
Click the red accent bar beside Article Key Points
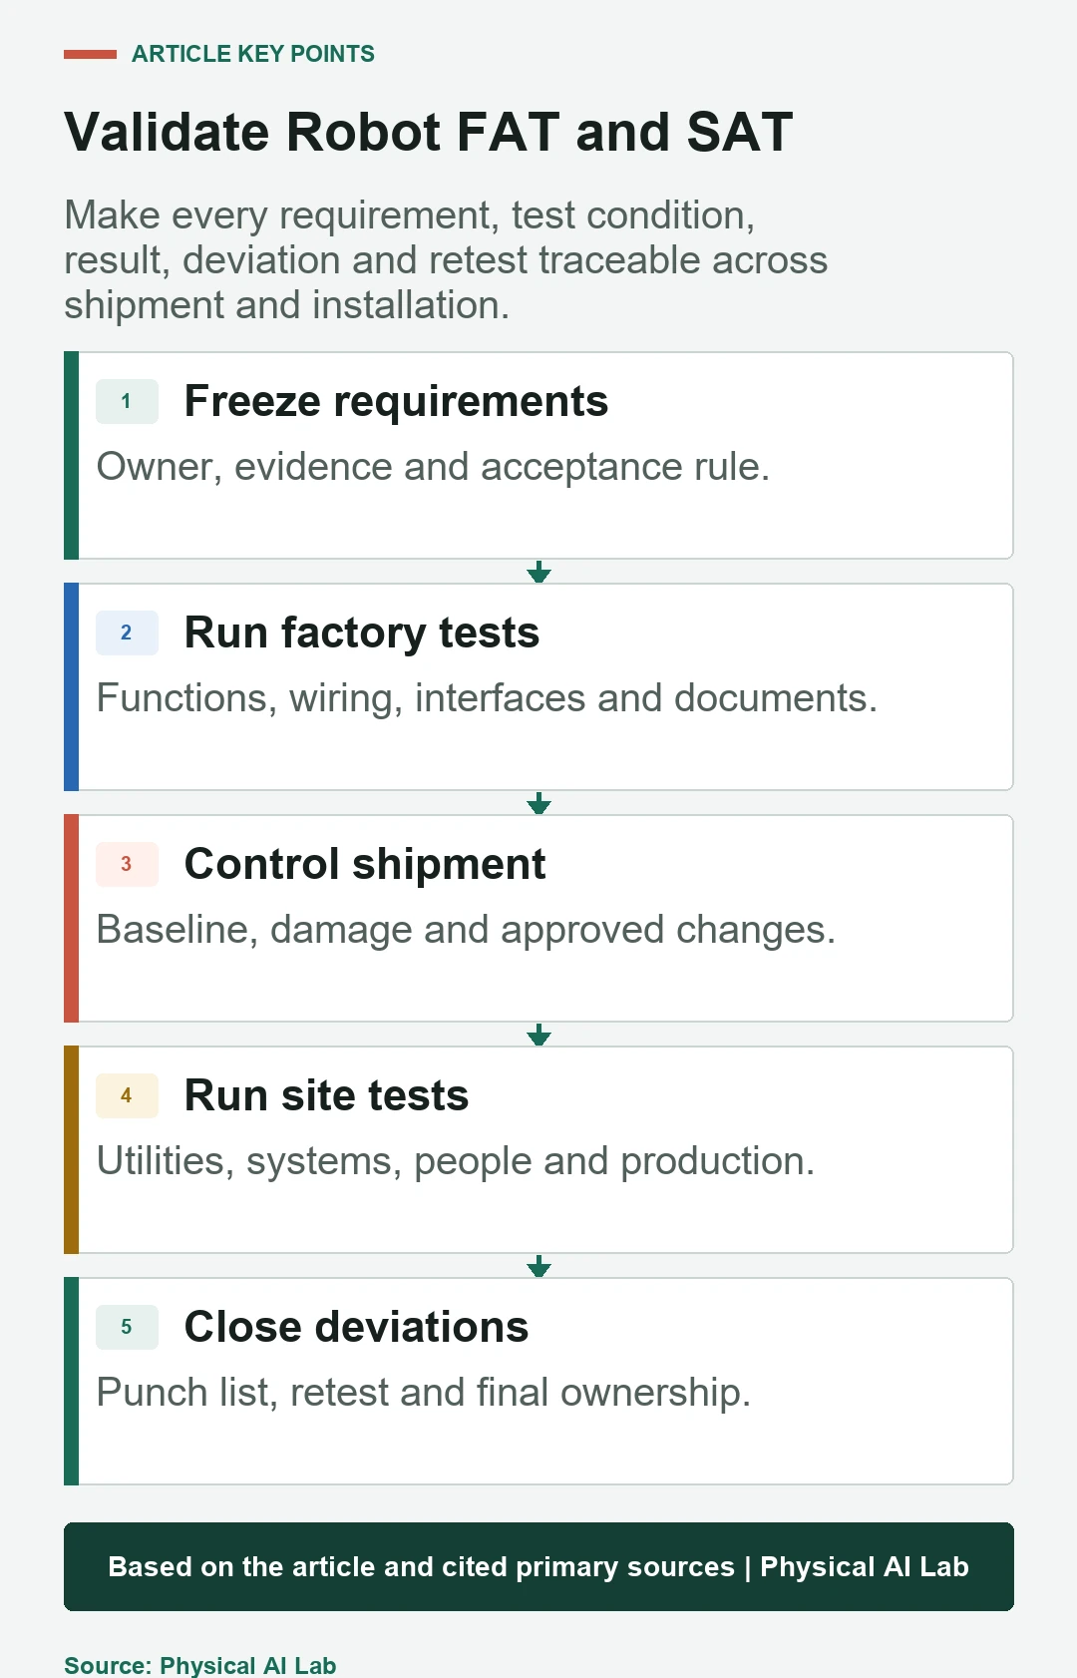tap(90, 54)
